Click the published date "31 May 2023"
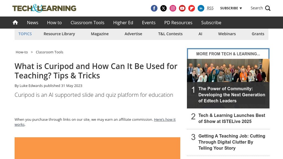The height and width of the screenshot is (159, 283). [72, 86]
